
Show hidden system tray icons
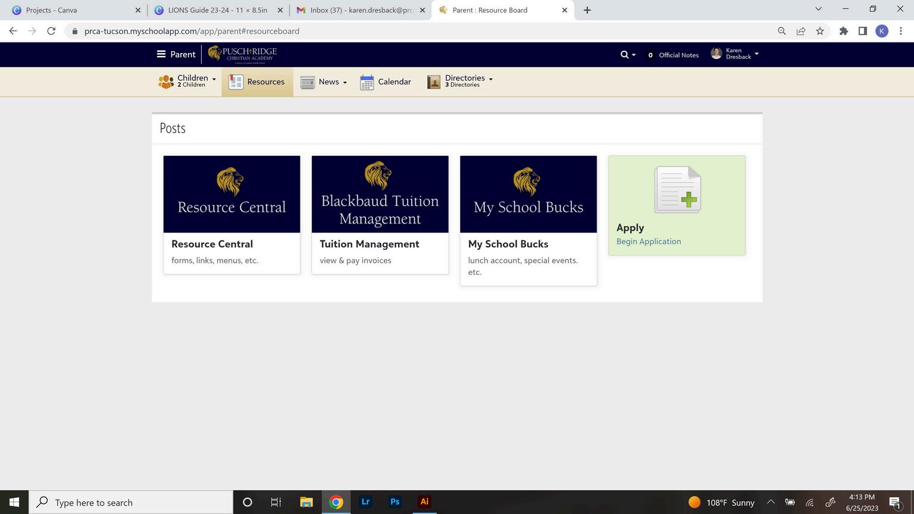click(771, 502)
